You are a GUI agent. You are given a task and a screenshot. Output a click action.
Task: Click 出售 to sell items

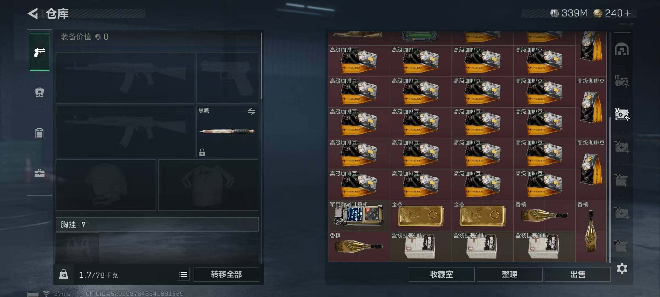[x=577, y=274]
